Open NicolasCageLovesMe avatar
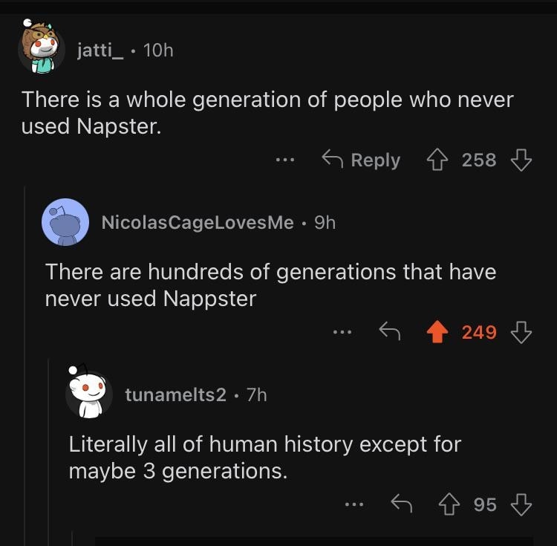This screenshot has height=546, width=557. [x=67, y=222]
